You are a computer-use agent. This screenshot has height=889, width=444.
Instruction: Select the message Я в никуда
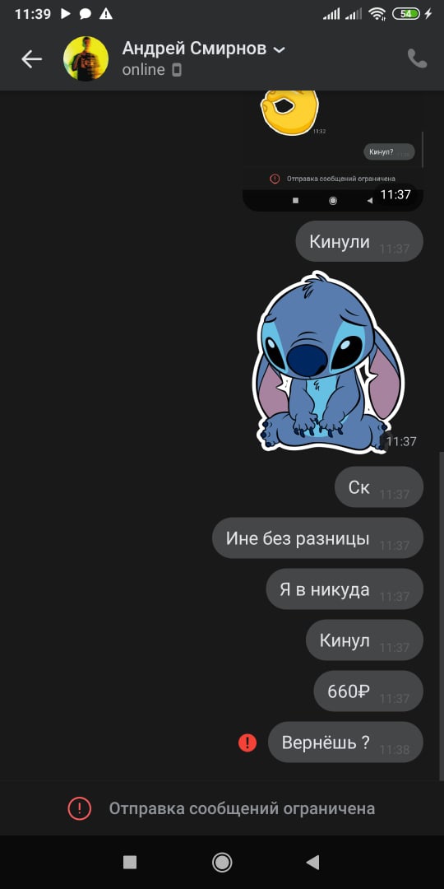tap(345, 589)
